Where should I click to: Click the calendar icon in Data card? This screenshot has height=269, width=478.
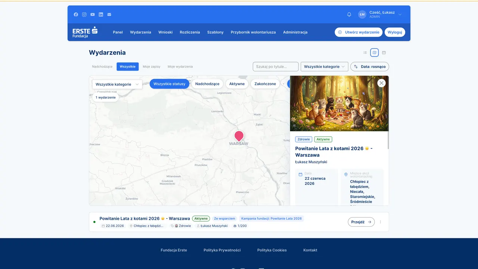click(x=301, y=174)
